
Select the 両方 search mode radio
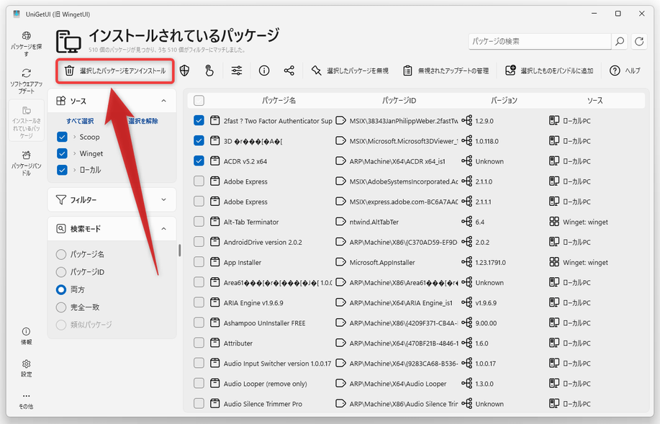tap(61, 289)
